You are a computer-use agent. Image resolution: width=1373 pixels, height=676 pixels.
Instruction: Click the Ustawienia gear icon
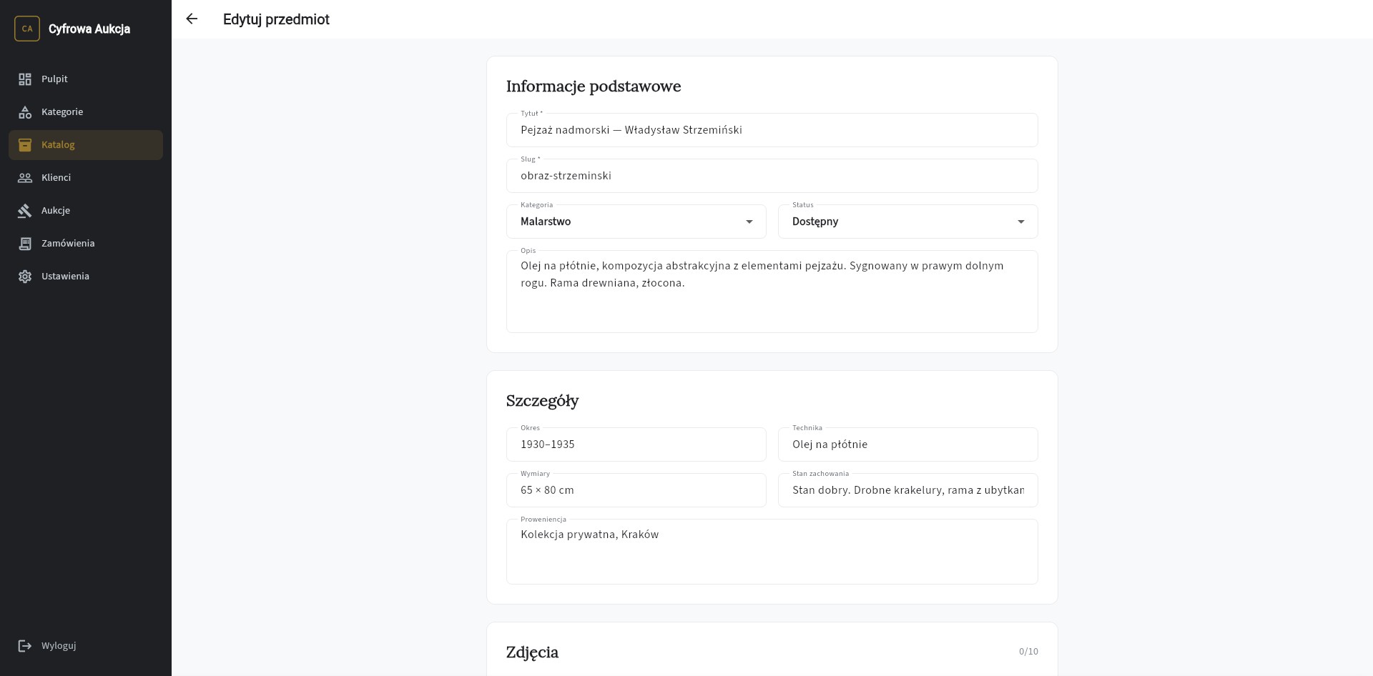coord(25,277)
